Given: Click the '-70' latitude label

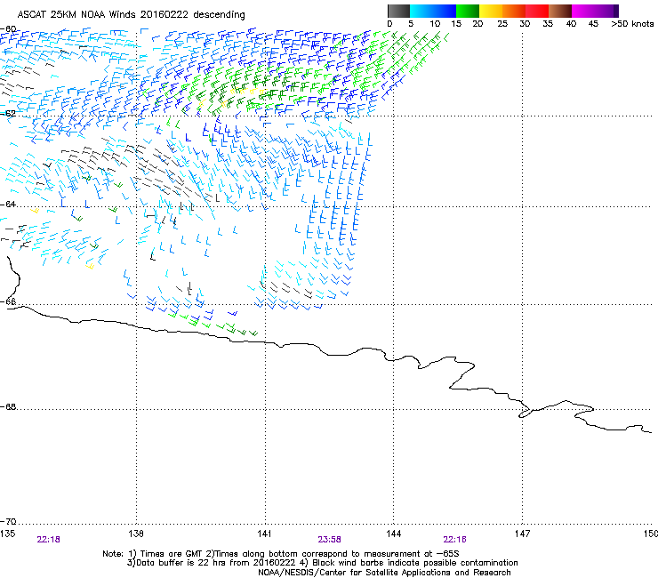Looking at the screenshot, I should (8, 522).
